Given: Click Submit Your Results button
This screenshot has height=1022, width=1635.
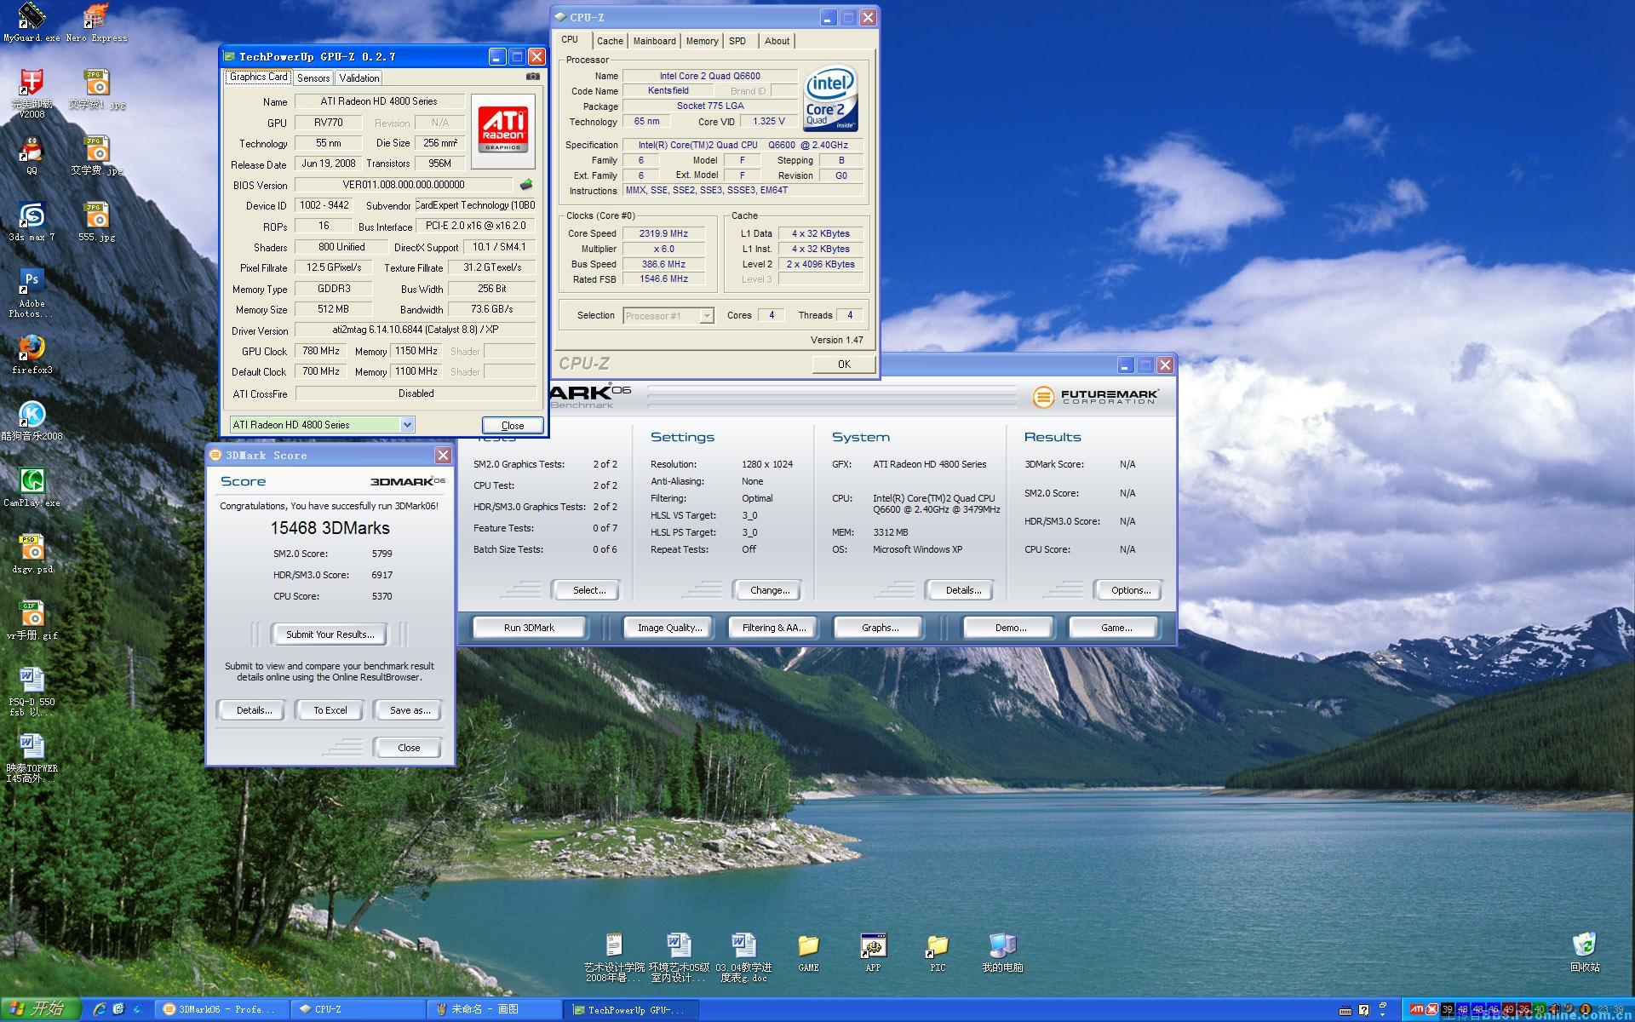Looking at the screenshot, I should tap(330, 634).
